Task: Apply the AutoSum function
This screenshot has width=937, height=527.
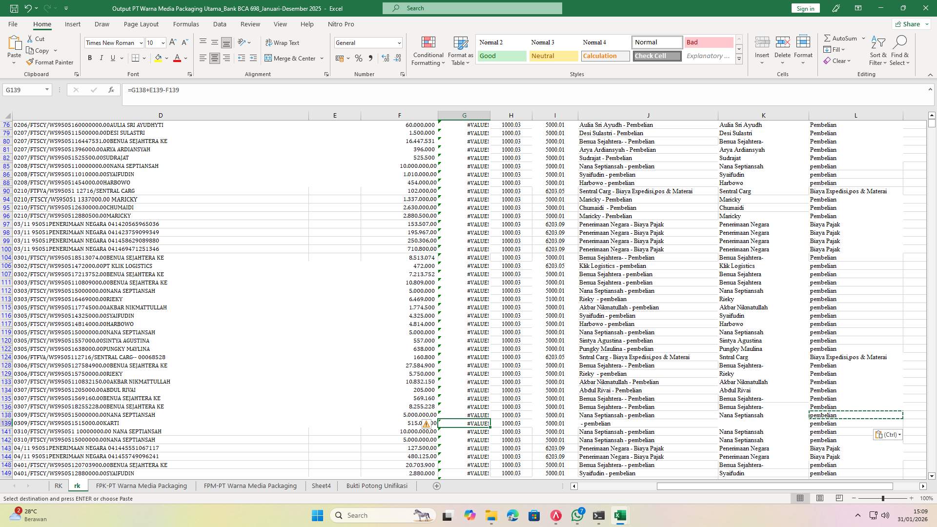Action: coord(841,38)
